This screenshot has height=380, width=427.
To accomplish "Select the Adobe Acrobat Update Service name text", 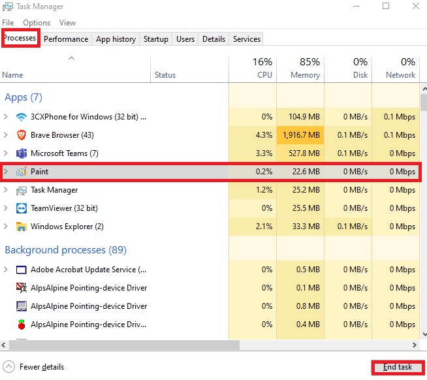I will [89, 270].
